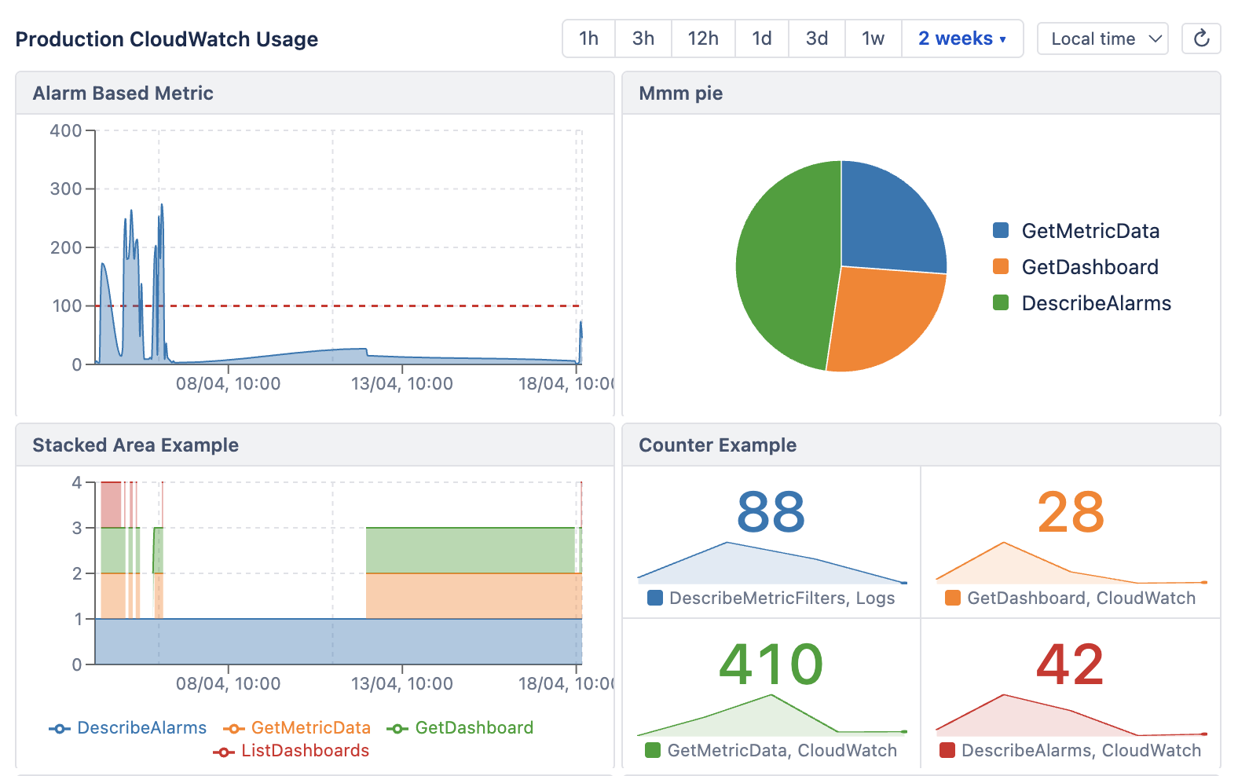Viewport: 1238px width, 776px height.
Task: Click the green square icon beside GetMetricData, CloudWatch
Action: pyautogui.click(x=653, y=750)
